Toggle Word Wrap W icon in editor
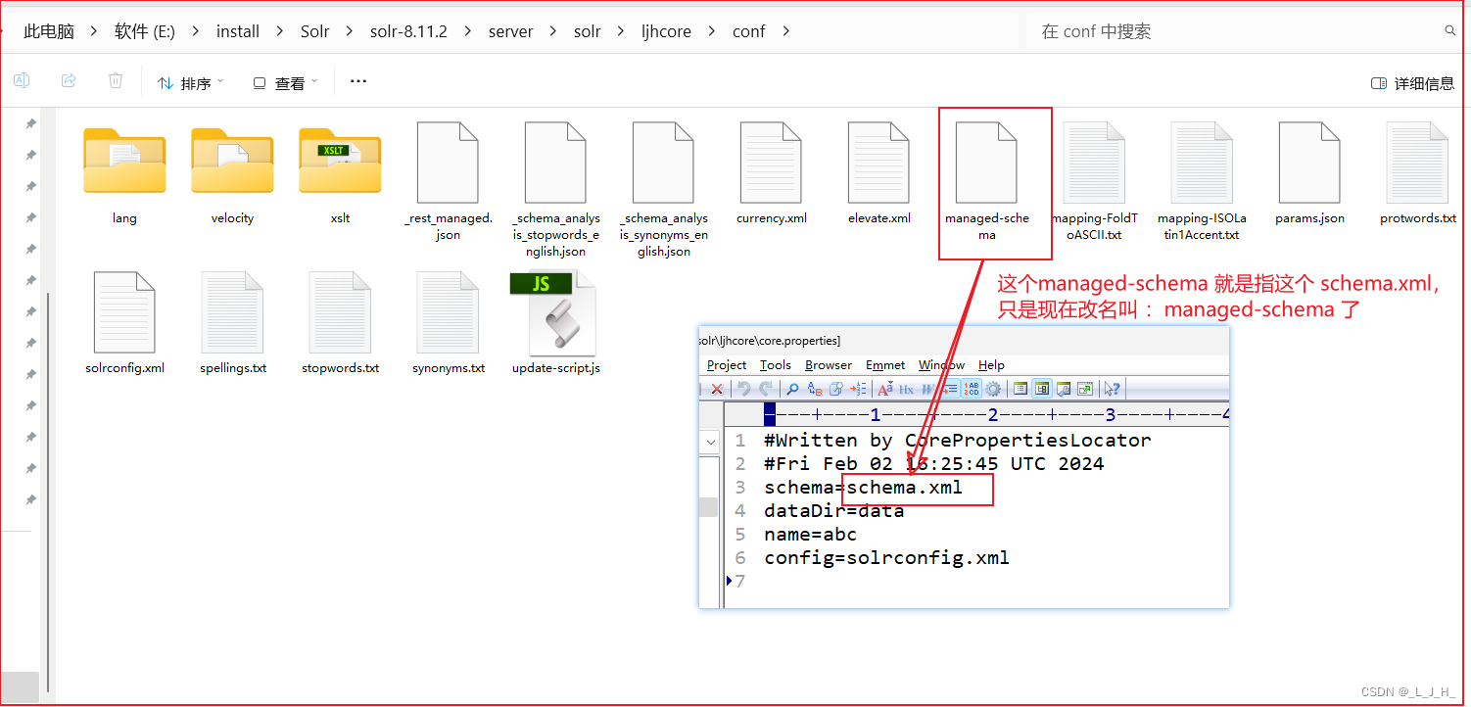The height and width of the screenshot is (707, 1471). [x=927, y=389]
